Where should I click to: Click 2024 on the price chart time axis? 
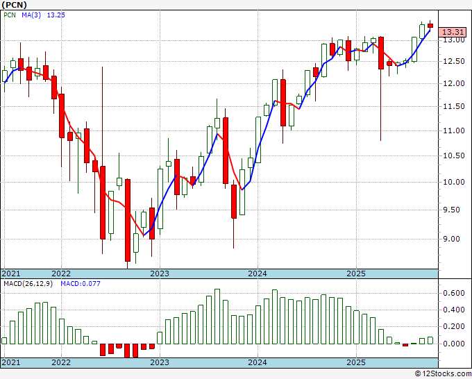pos(258,273)
